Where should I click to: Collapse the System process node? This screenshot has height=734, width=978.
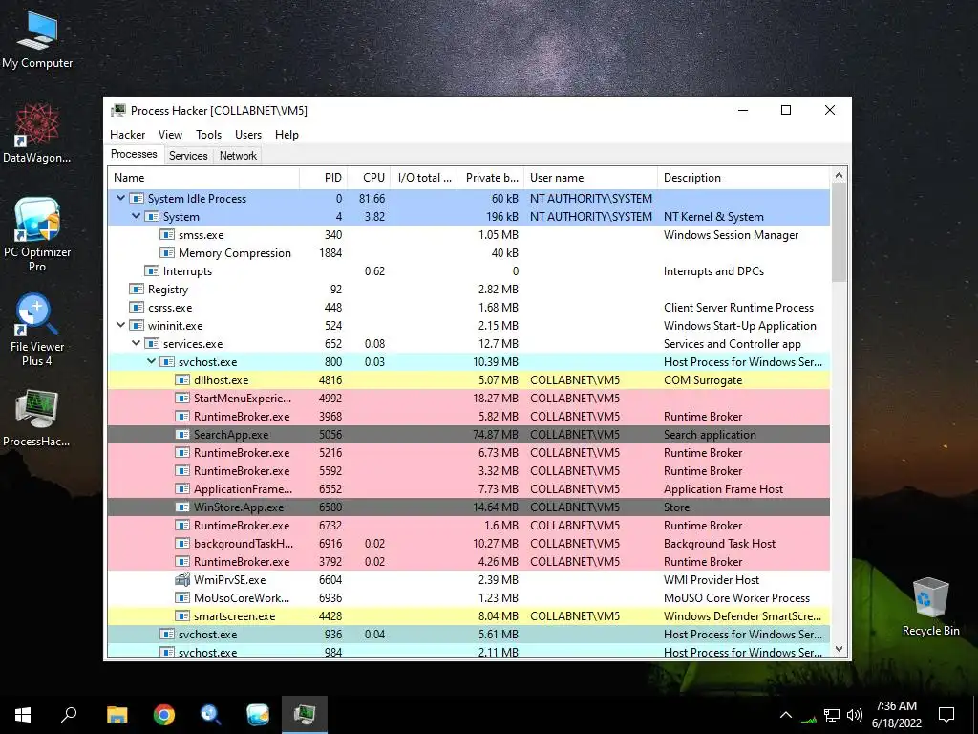click(136, 216)
